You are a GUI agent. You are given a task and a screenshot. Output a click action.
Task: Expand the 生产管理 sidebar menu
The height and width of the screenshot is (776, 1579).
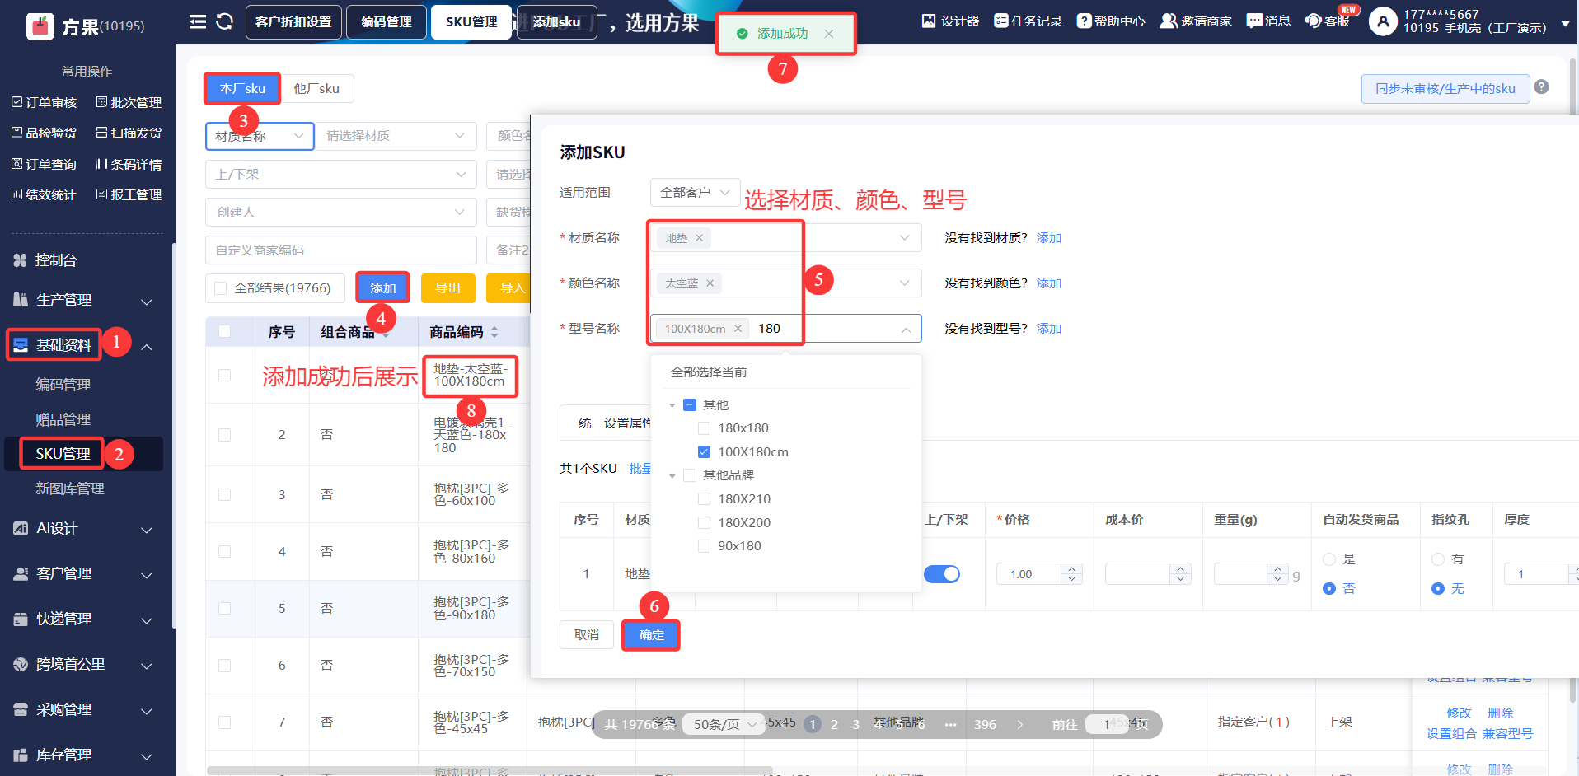tap(82, 301)
